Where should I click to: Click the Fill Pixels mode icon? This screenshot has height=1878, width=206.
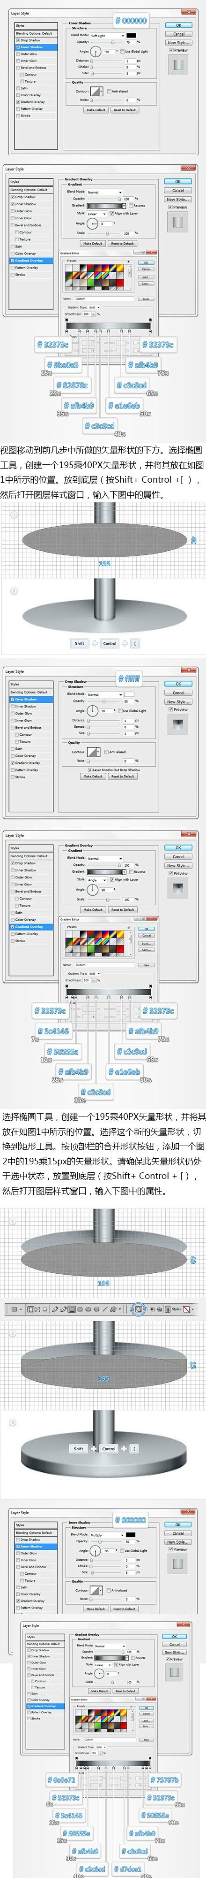click(x=44, y=1309)
